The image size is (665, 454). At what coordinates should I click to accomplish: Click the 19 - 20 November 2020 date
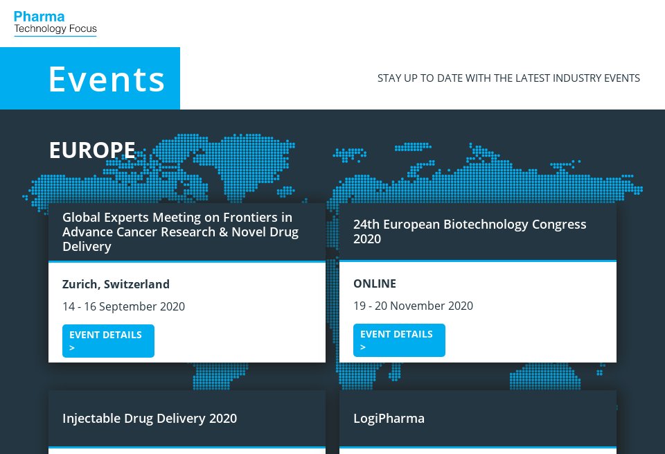(413, 306)
